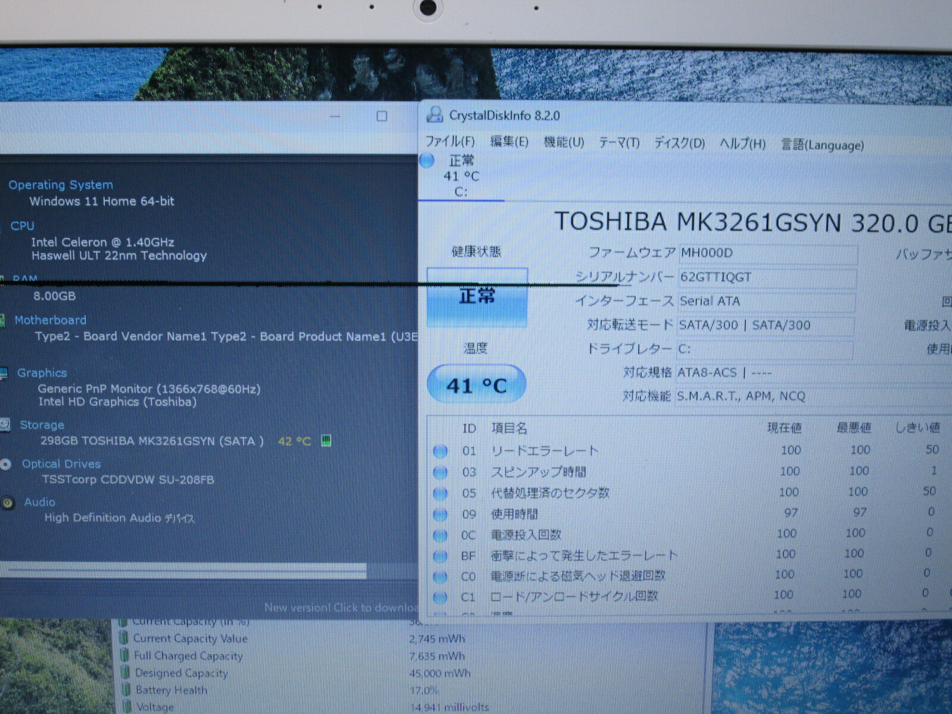Image resolution: width=952 pixels, height=714 pixels.
Task: Click the blue health dot beside 正常 drive tab
Action: pos(427,161)
